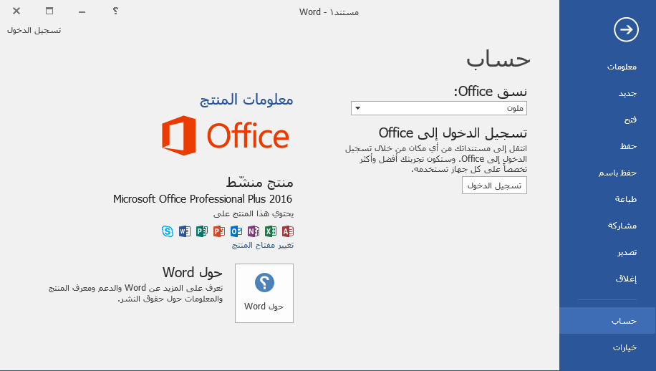Restore the Word window size
The height and width of the screenshot is (371, 656).
pos(49,11)
